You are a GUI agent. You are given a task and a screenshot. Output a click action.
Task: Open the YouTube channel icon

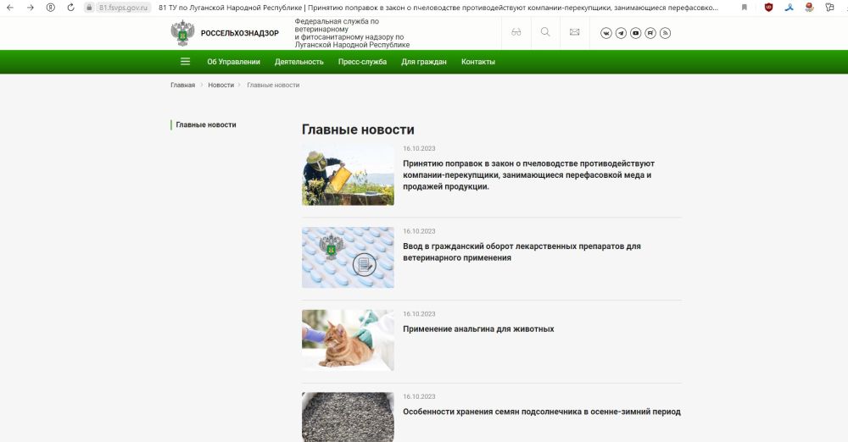(x=636, y=33)
